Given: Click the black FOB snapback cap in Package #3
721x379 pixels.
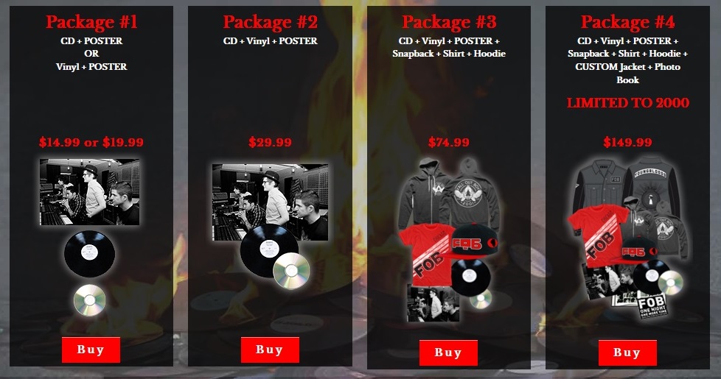Looking at the screenshot, I should (x=475, y=243).
